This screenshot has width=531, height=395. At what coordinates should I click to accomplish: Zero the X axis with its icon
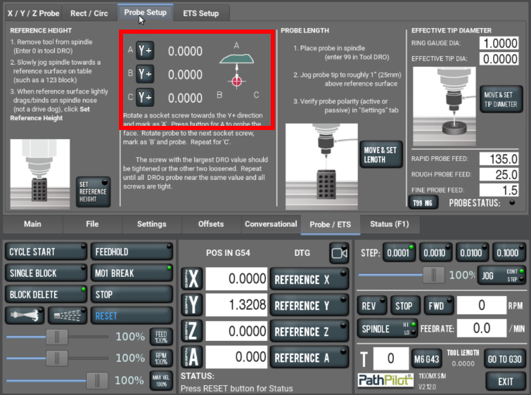pos(192,280)
